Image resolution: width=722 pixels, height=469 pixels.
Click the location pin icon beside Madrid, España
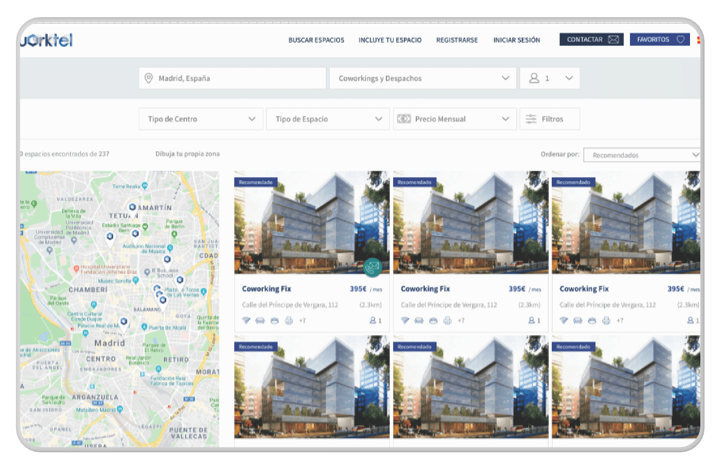[148, 78]
